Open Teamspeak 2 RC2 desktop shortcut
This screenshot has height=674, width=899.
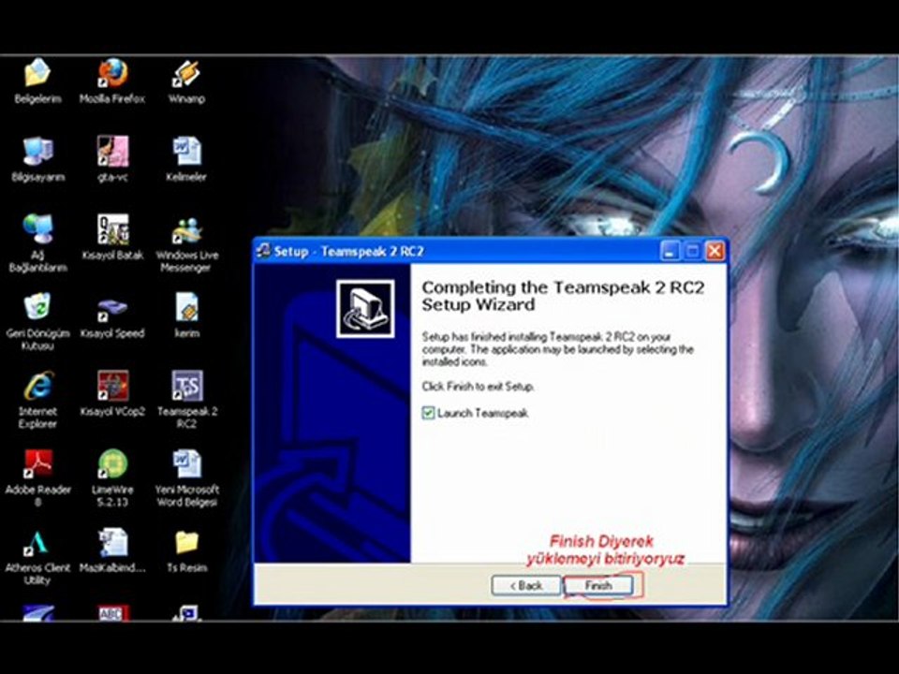186,386
